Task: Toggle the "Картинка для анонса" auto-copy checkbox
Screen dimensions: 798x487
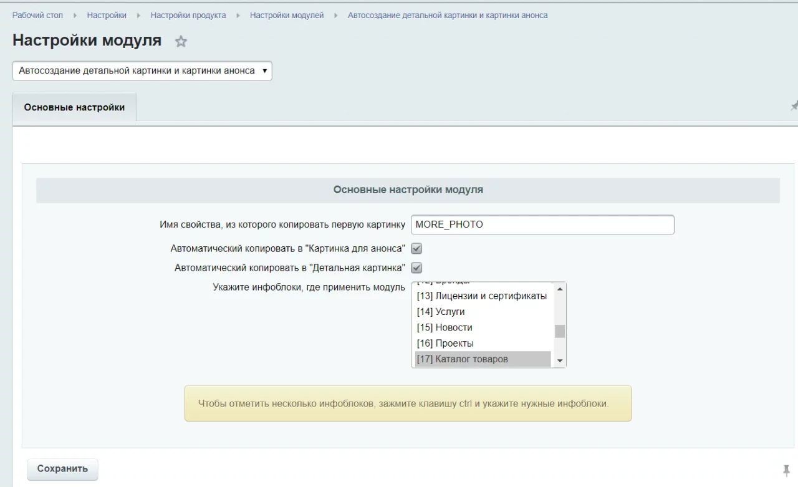Action: coord(416,249)
